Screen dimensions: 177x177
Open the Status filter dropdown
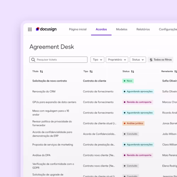[x=138, y=60]
